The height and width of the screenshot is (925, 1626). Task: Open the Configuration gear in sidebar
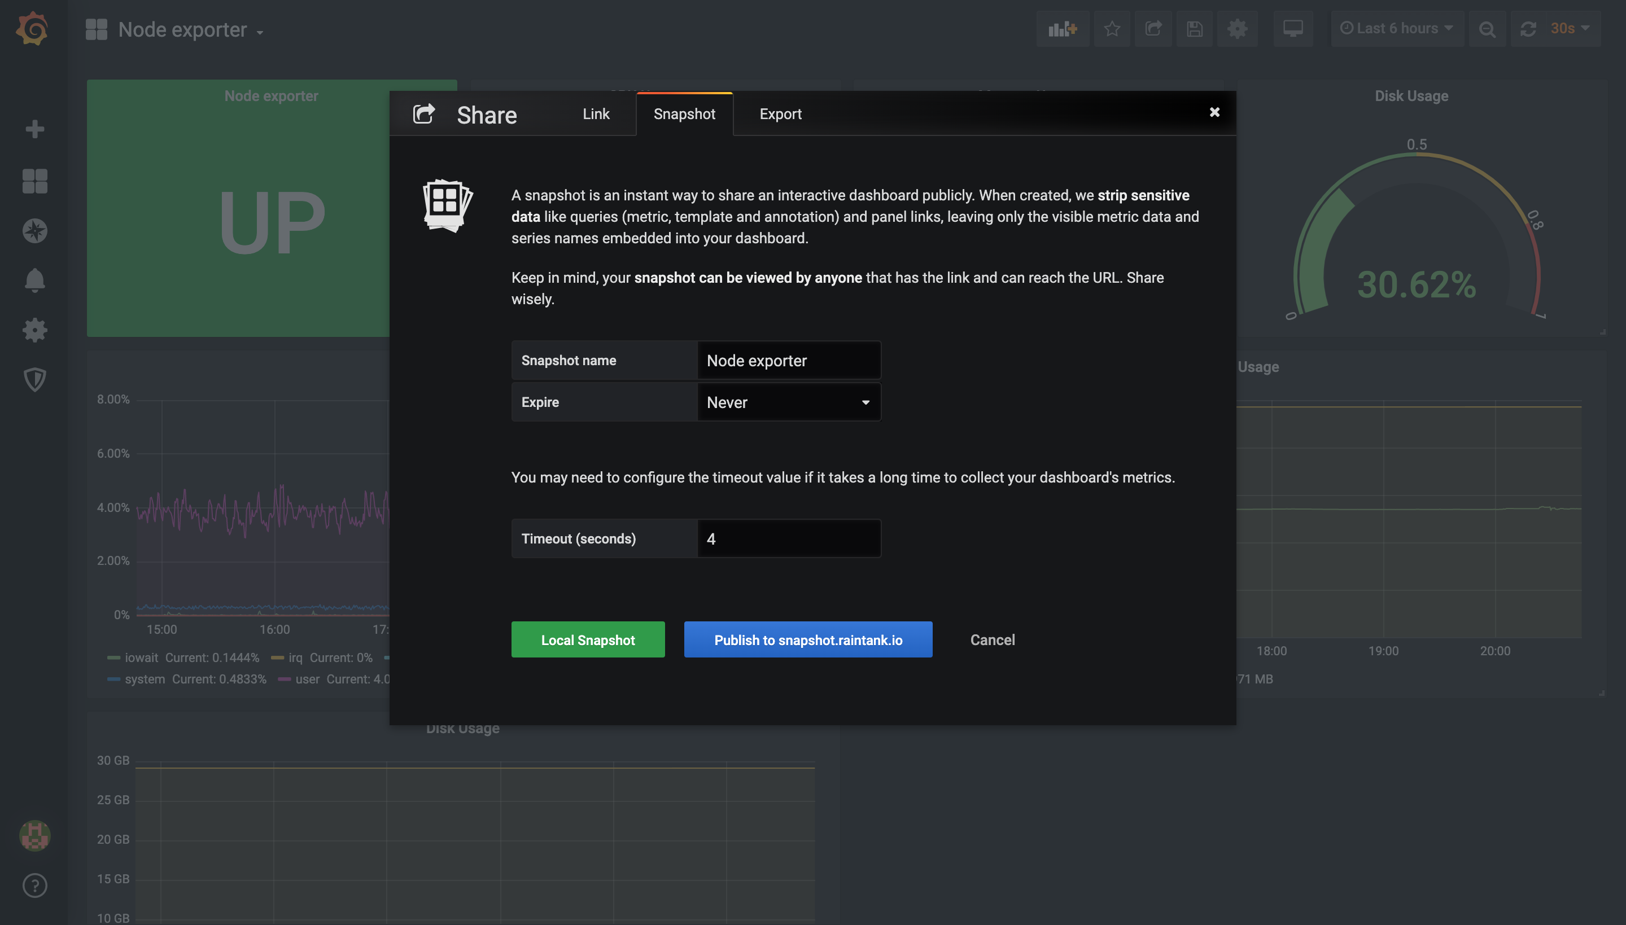tap(34, 330)
